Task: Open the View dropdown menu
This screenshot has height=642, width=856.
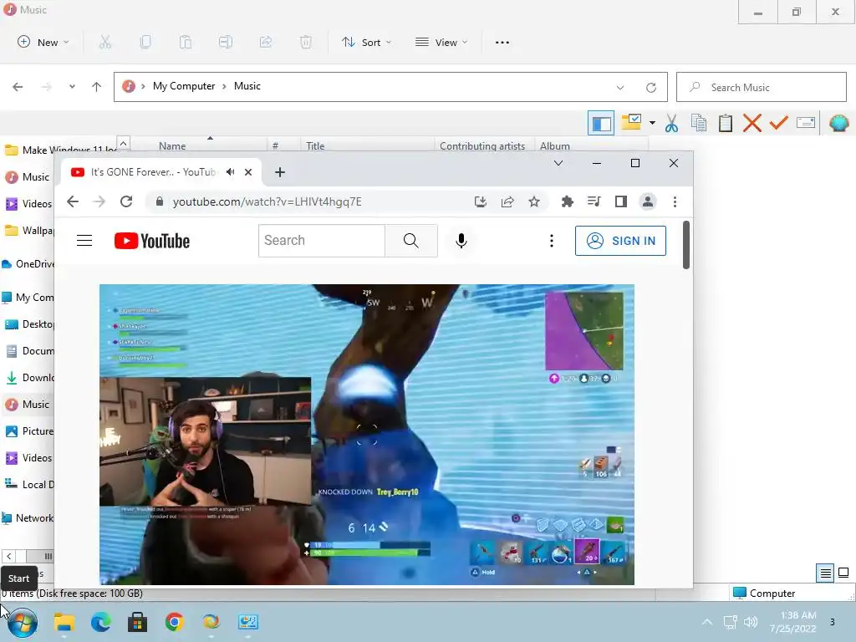Action: tap(441, 42)
